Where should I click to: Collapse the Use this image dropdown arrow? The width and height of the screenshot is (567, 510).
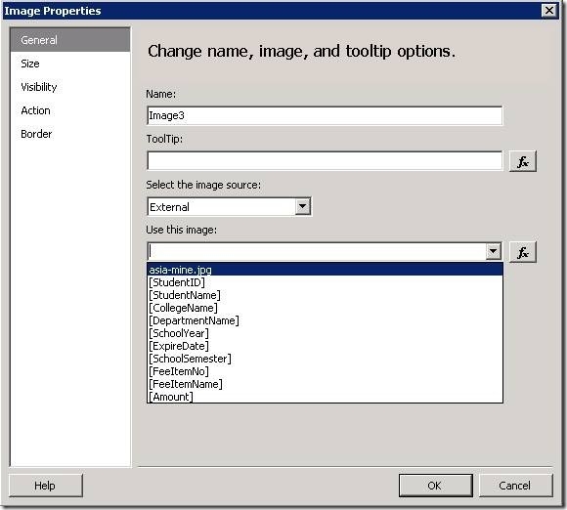pyautogui.click(x=494, y=251)
